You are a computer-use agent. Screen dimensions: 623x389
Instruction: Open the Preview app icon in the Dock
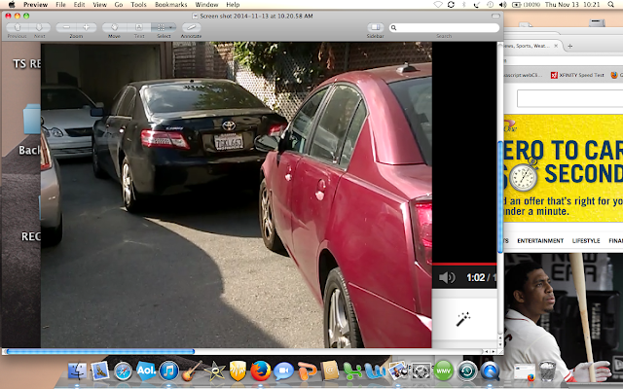(x=398, y=371)
